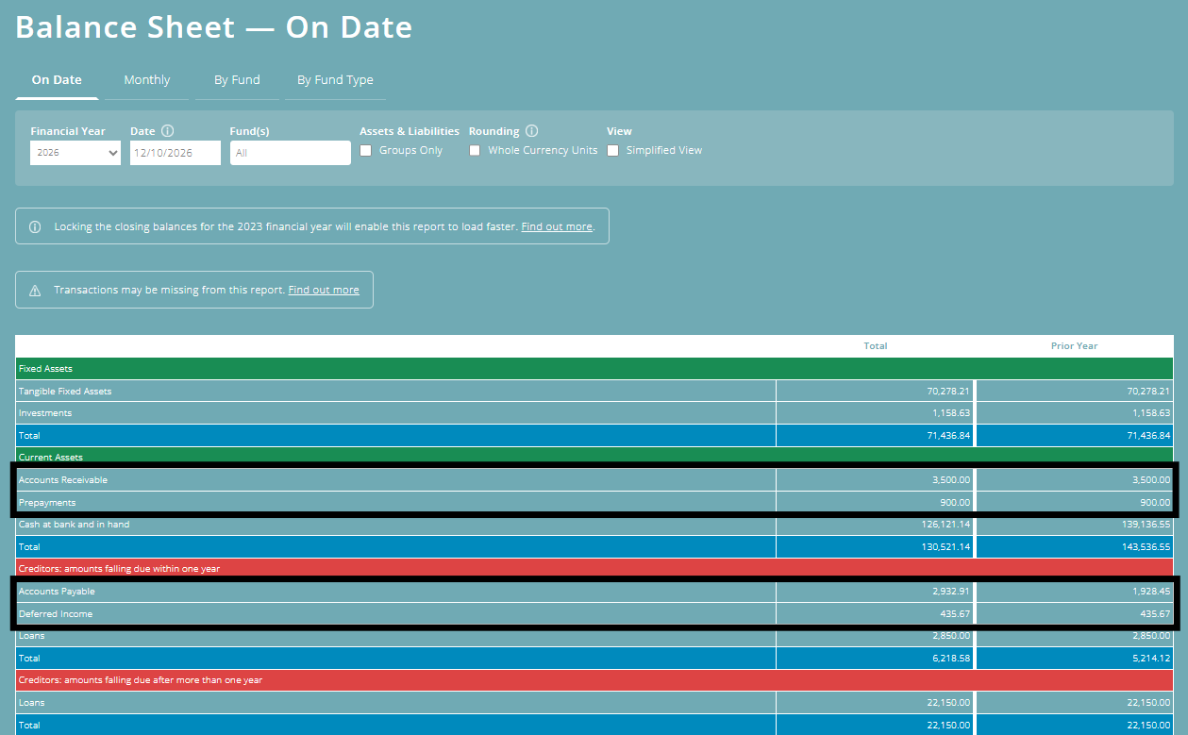Enable the Simplified View checkbox
The width and height of the screenshot is (1188, 735).
click(612, 151)
